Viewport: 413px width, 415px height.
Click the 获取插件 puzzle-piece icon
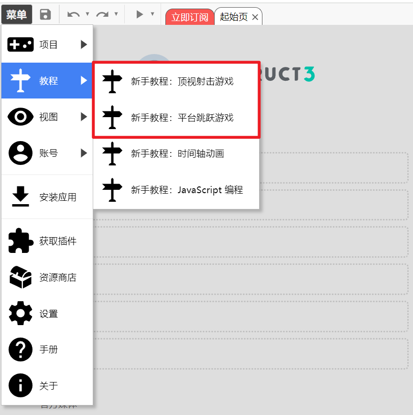[x=20, y=241]
